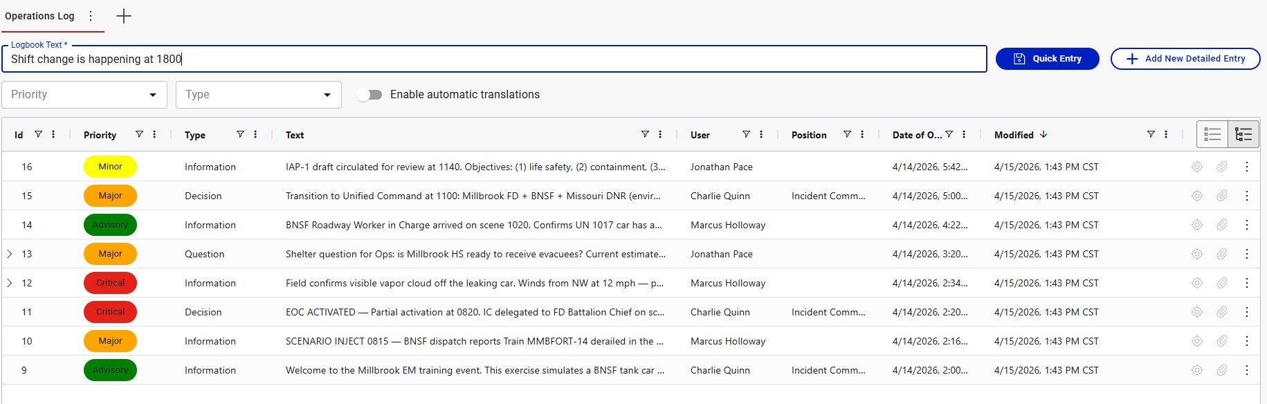
Task: Switch to tree hierarchy view icon
Action: coord(1243,134)
